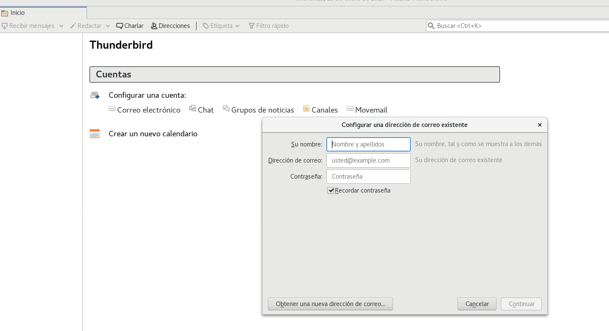The image size is (609, 331).
Task: Click the Recibir mensajes download icon
Action: click(5, 26)
